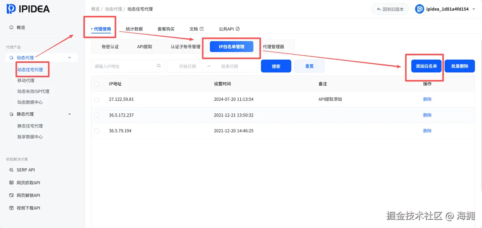Open 文档 via its external link icon
The height and width of the screenshot is (228, 482).
click(201, 28)
